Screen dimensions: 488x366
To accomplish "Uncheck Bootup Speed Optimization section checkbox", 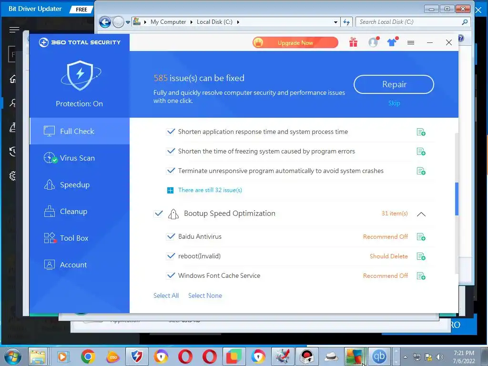I will point(158,213).
